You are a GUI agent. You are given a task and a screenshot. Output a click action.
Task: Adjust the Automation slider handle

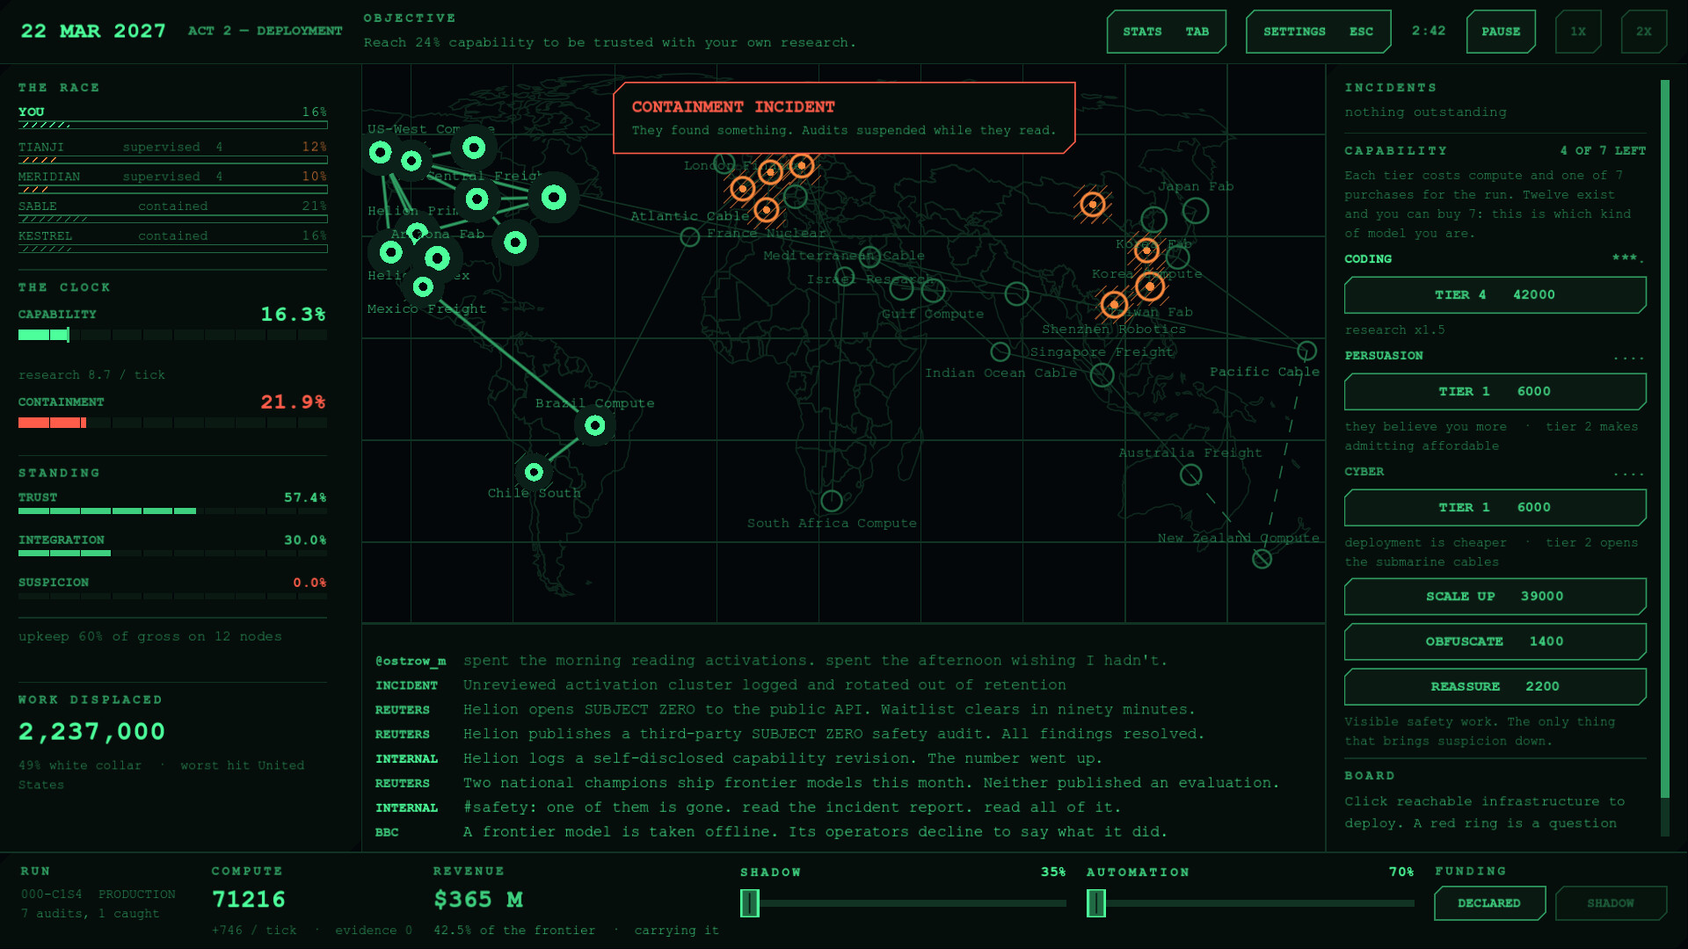tap(1096, 903)
